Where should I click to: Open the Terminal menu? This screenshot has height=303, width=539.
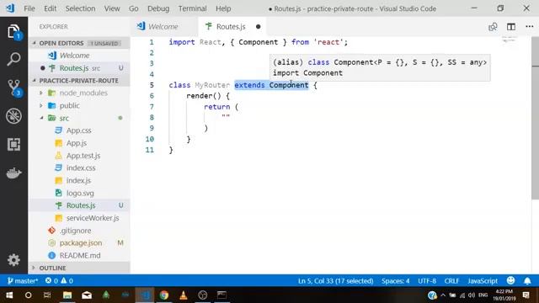(192, 8)
